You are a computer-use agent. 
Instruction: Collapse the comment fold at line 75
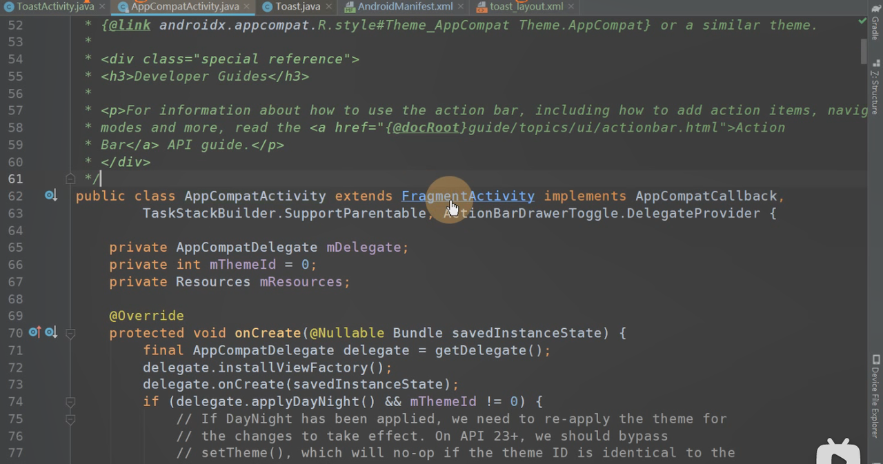tap(70, 418)
